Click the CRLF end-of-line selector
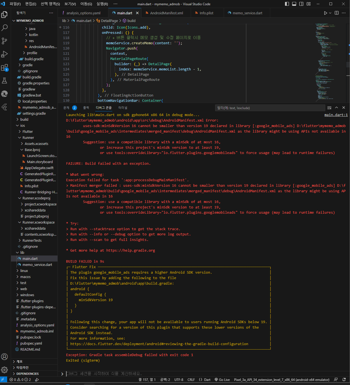The height and width of the screenshot is (385, 350). coord(191,380)
